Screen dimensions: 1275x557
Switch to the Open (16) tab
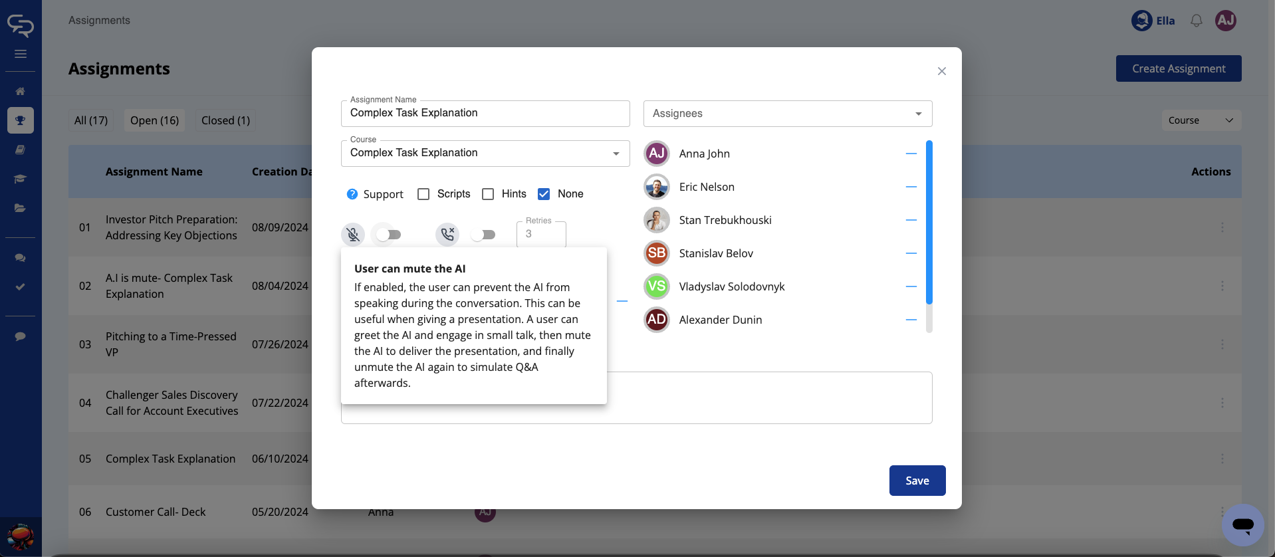click(x=154, y=120)
